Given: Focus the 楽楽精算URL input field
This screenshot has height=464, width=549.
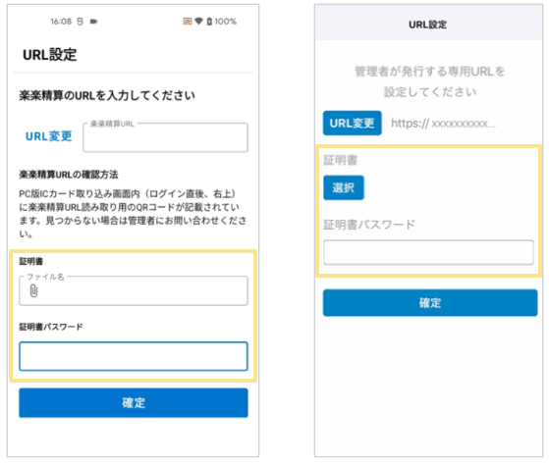Looking at the screenshot, I should tap(165, 137).
